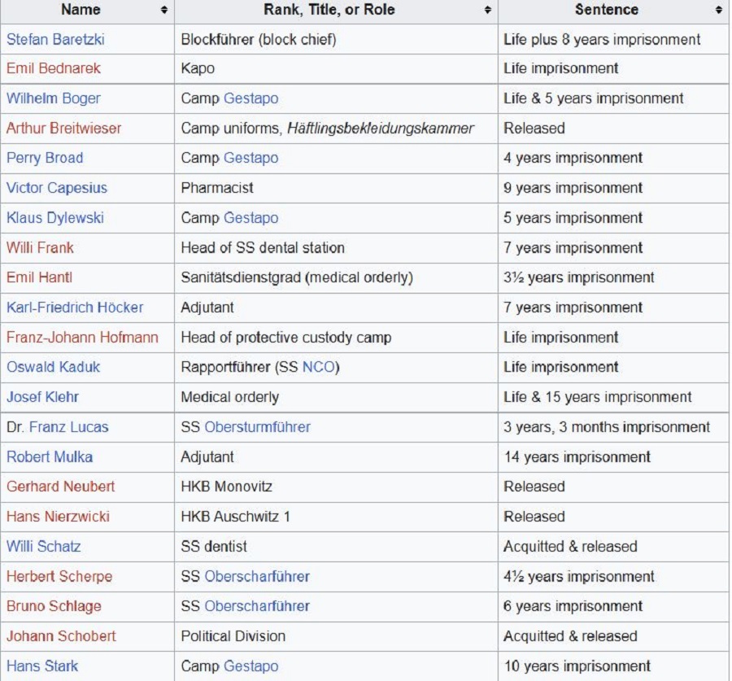Open Hans Stark article

43,666
